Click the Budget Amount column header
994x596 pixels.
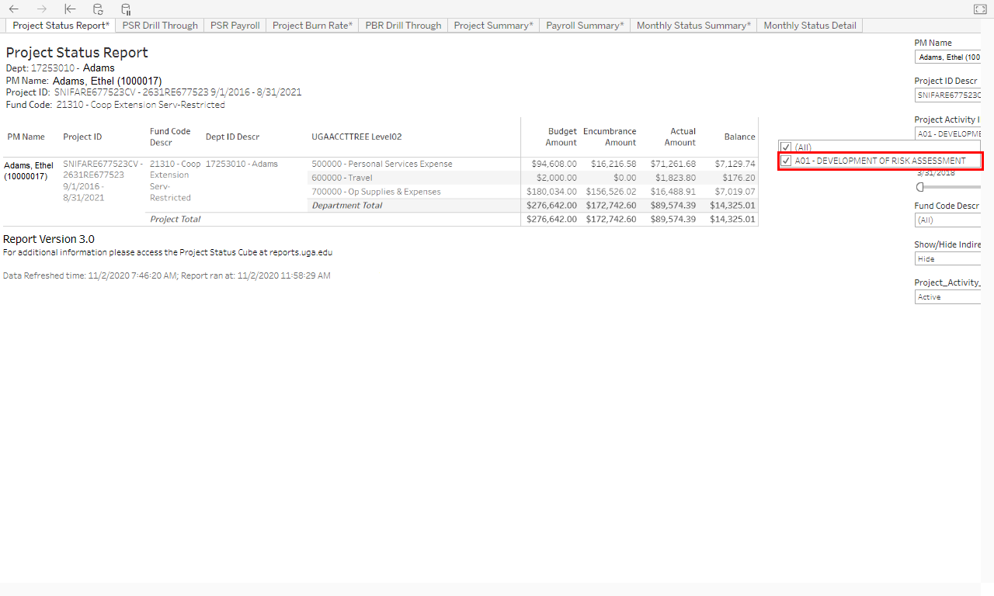[561, 137]
